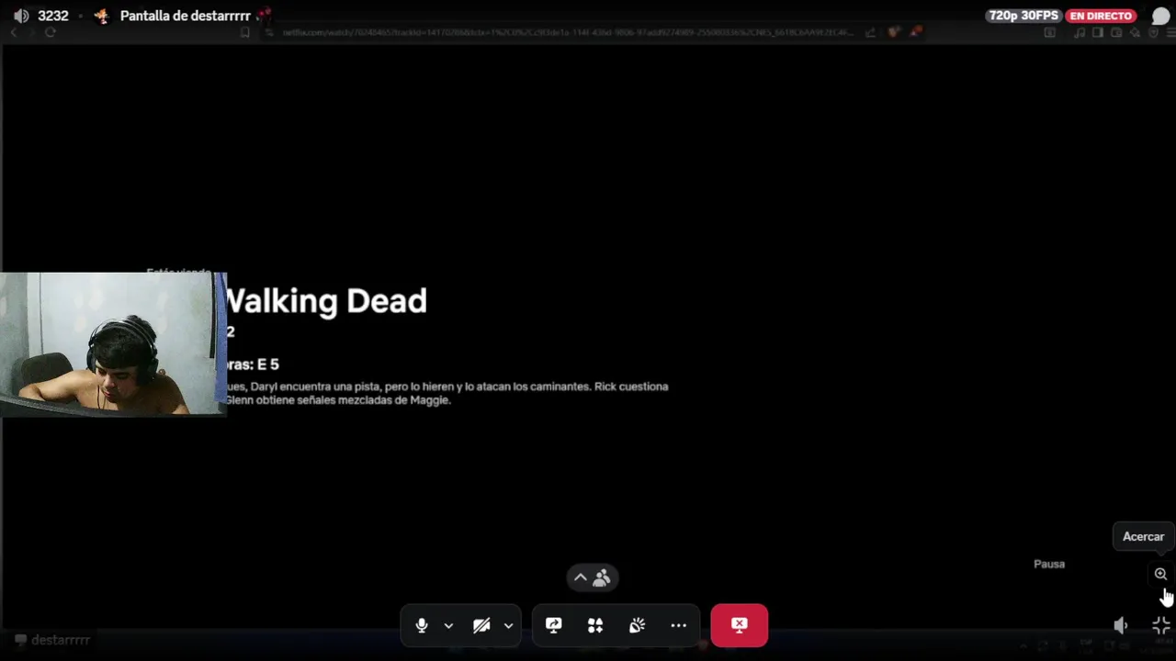Open the Activities launcher icon
The image size is (1176, 661).
click(595, 625)
